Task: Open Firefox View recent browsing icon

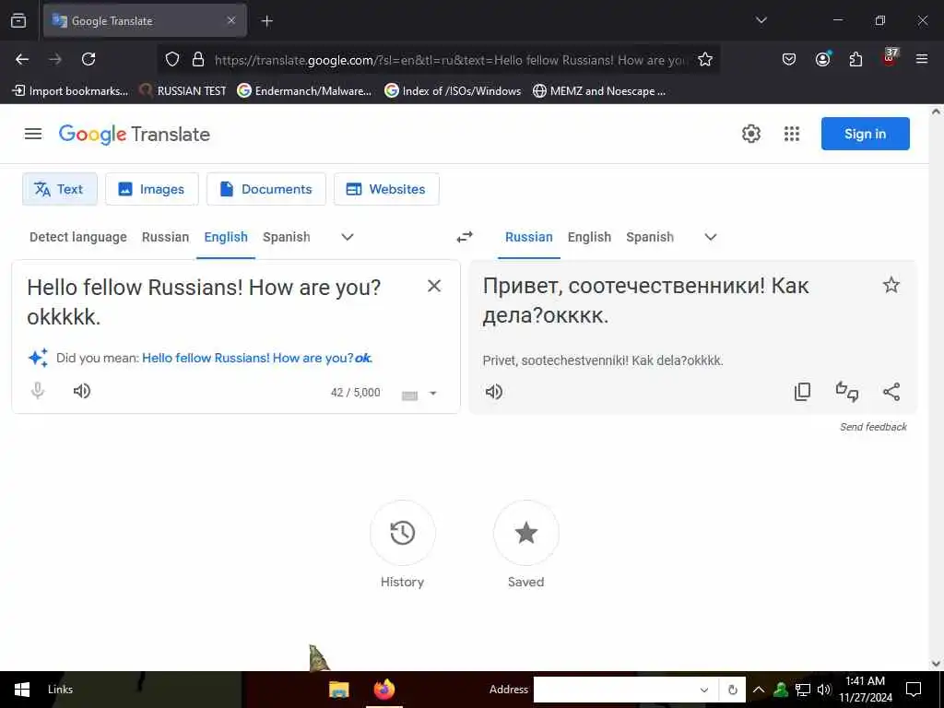Action: tap(18, 20)
